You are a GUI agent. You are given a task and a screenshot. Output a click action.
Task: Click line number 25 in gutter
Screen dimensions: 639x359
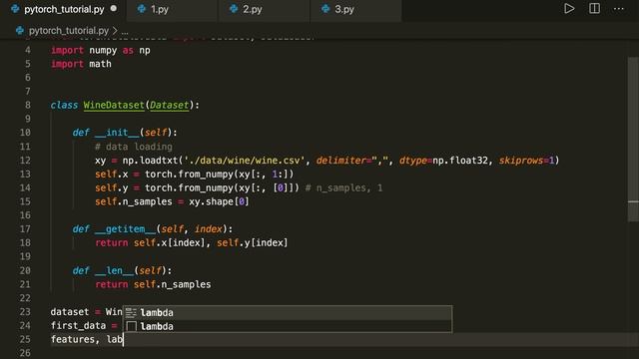(25, 339)
